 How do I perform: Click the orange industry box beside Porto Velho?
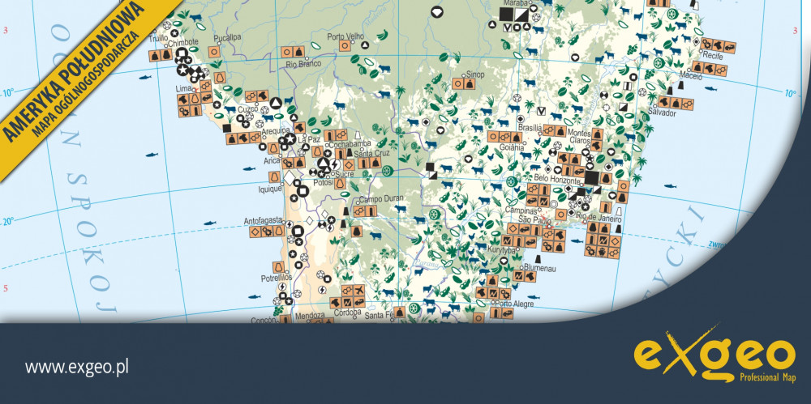click(x=345, y=45)
